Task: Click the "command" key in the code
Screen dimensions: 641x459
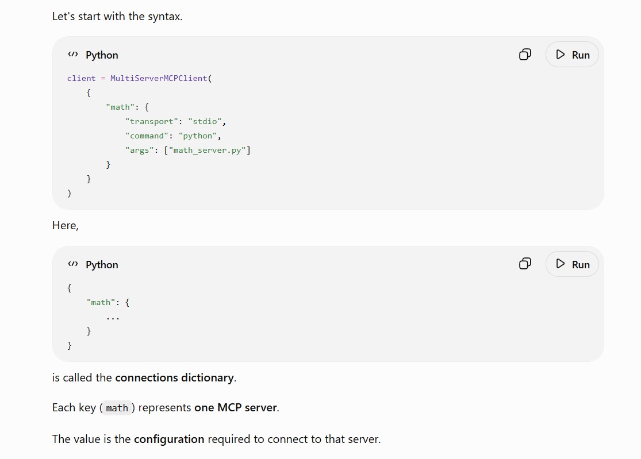Action: pos(147,136)
